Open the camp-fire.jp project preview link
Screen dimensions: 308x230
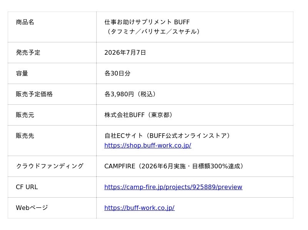173,187
